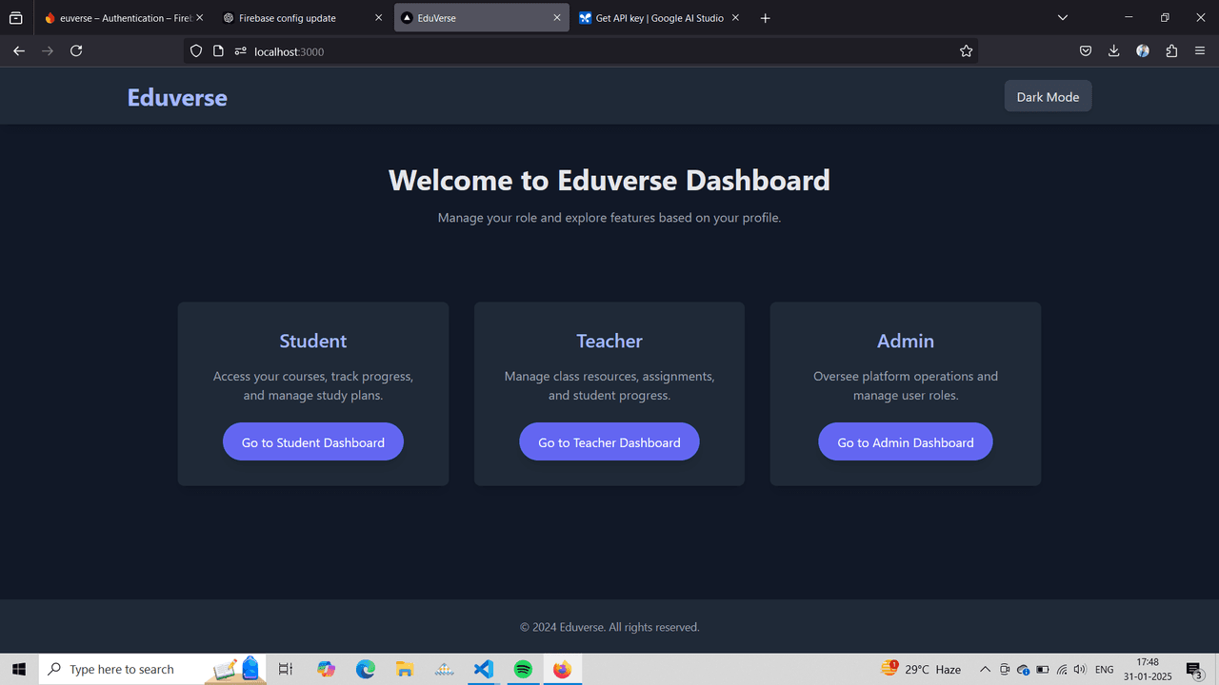Close the euverse Authentication tab

point(199,18)
